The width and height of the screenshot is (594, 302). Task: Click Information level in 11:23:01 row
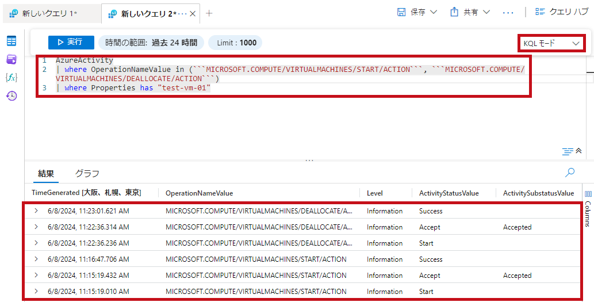click(x=385, y=211)
